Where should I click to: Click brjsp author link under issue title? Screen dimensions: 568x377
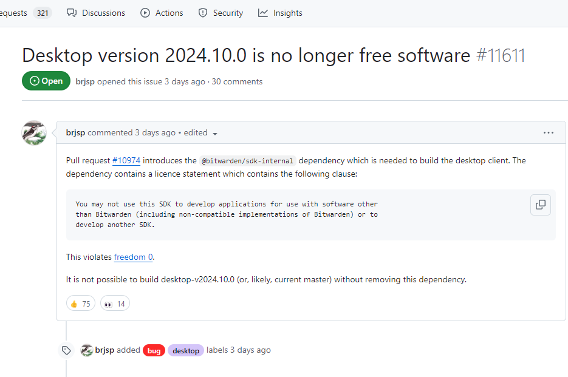[85, 81]
